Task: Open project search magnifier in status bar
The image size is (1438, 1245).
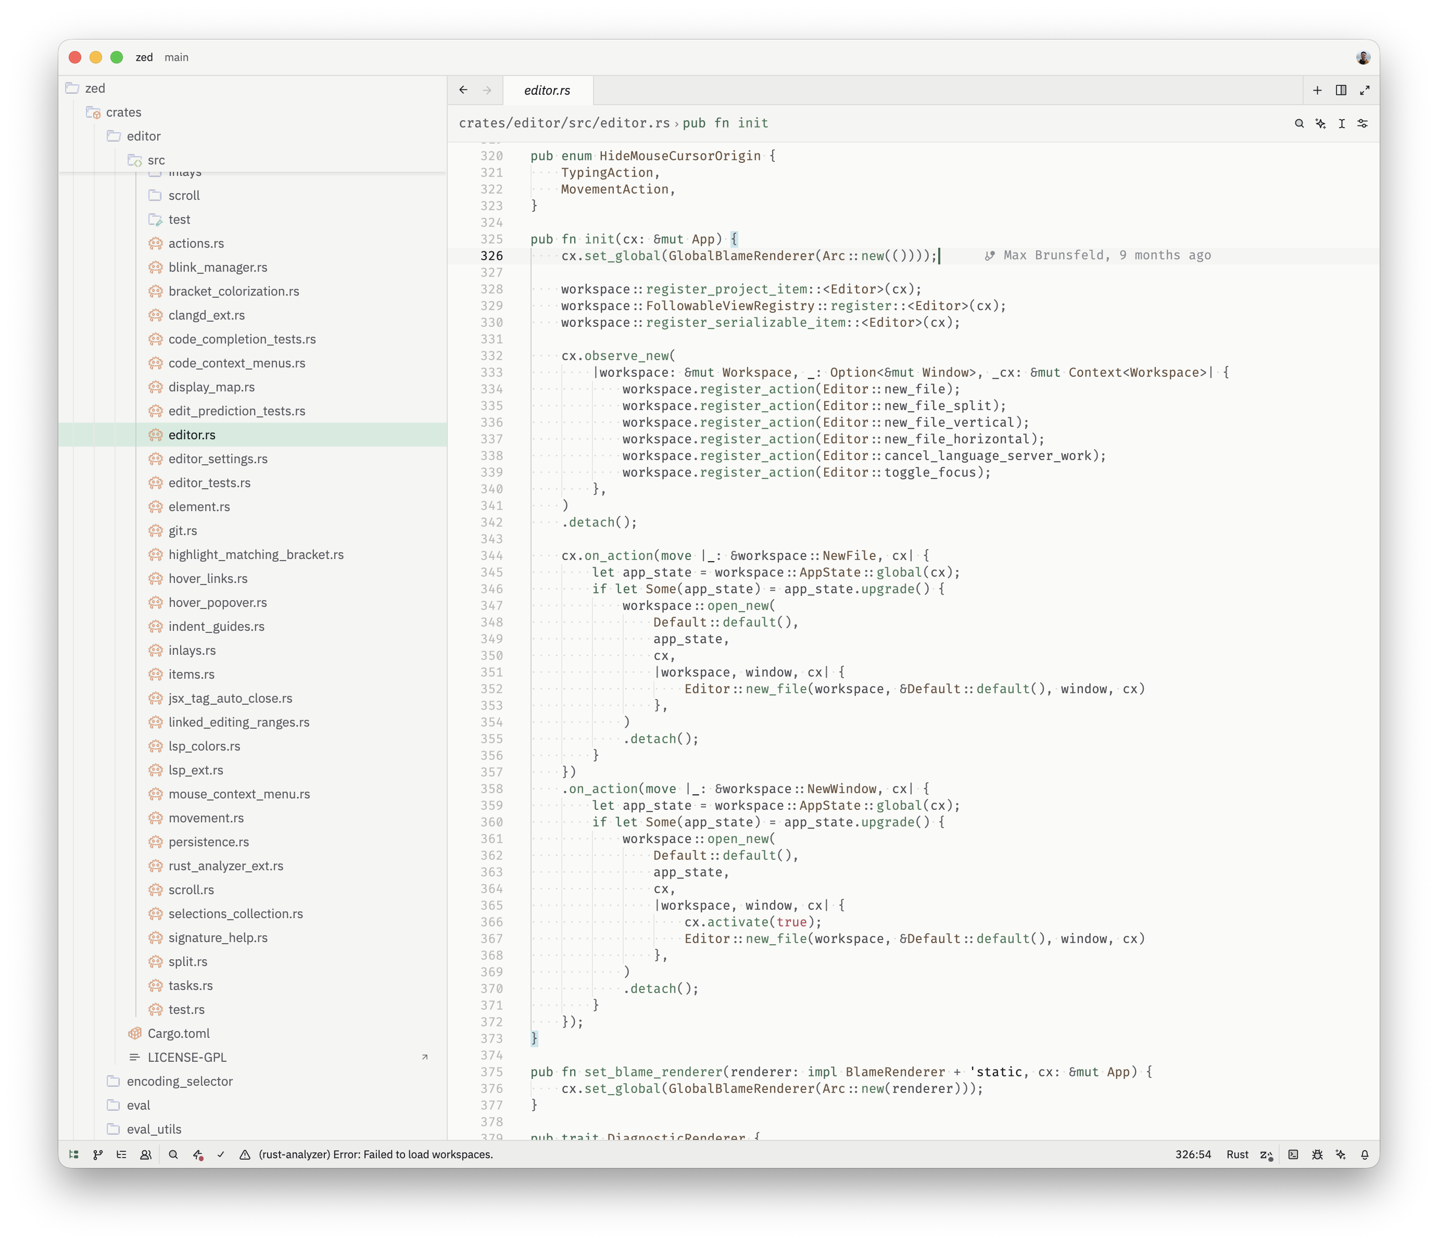Action: (174, 1154)
